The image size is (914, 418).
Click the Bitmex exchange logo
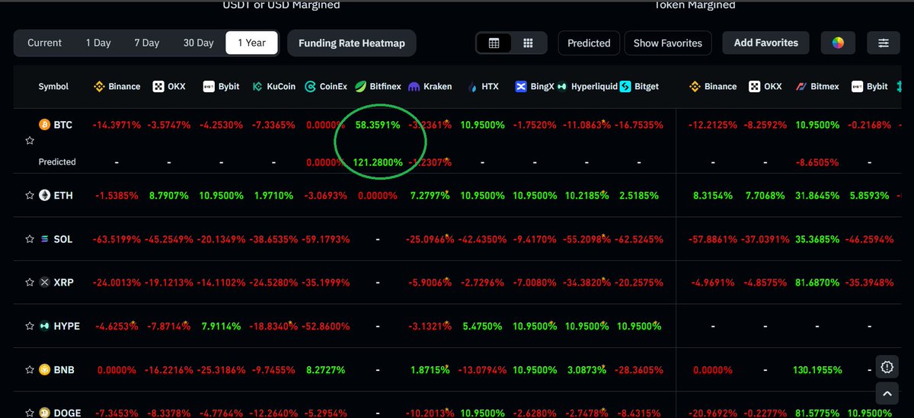[x=801, y=87]
